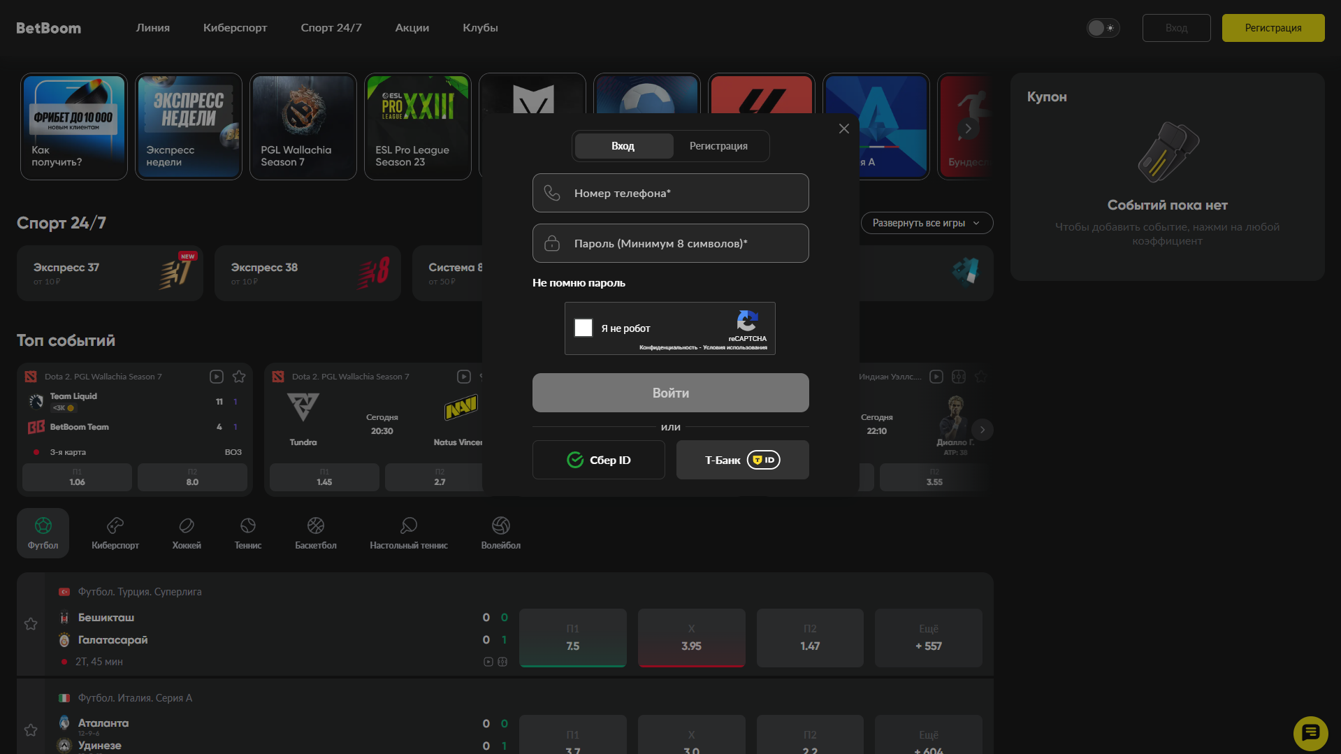Toggle the light/dark theme switch
Image resolution: width=1341 pixels, height=754 pixels.
coord(1103,28)
